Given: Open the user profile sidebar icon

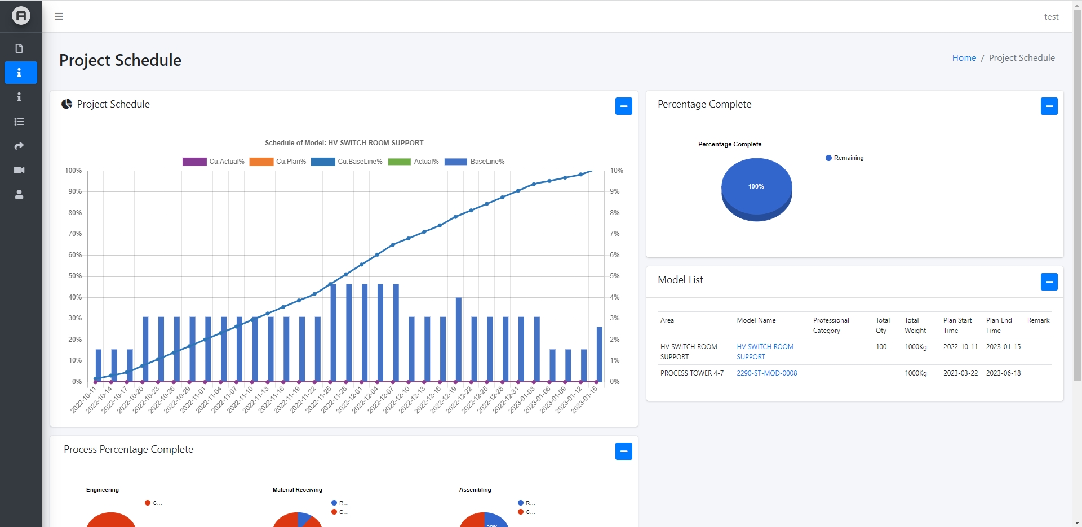Looking at the screenshot, I should 19,194.
